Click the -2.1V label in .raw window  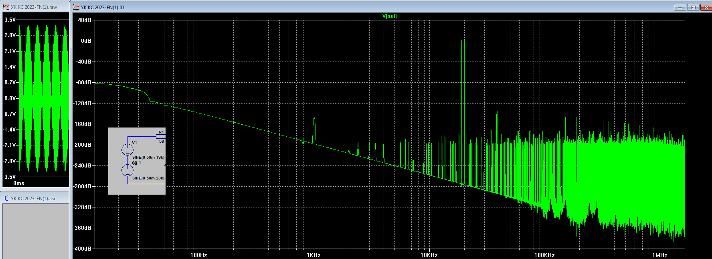tap(9, 145)
